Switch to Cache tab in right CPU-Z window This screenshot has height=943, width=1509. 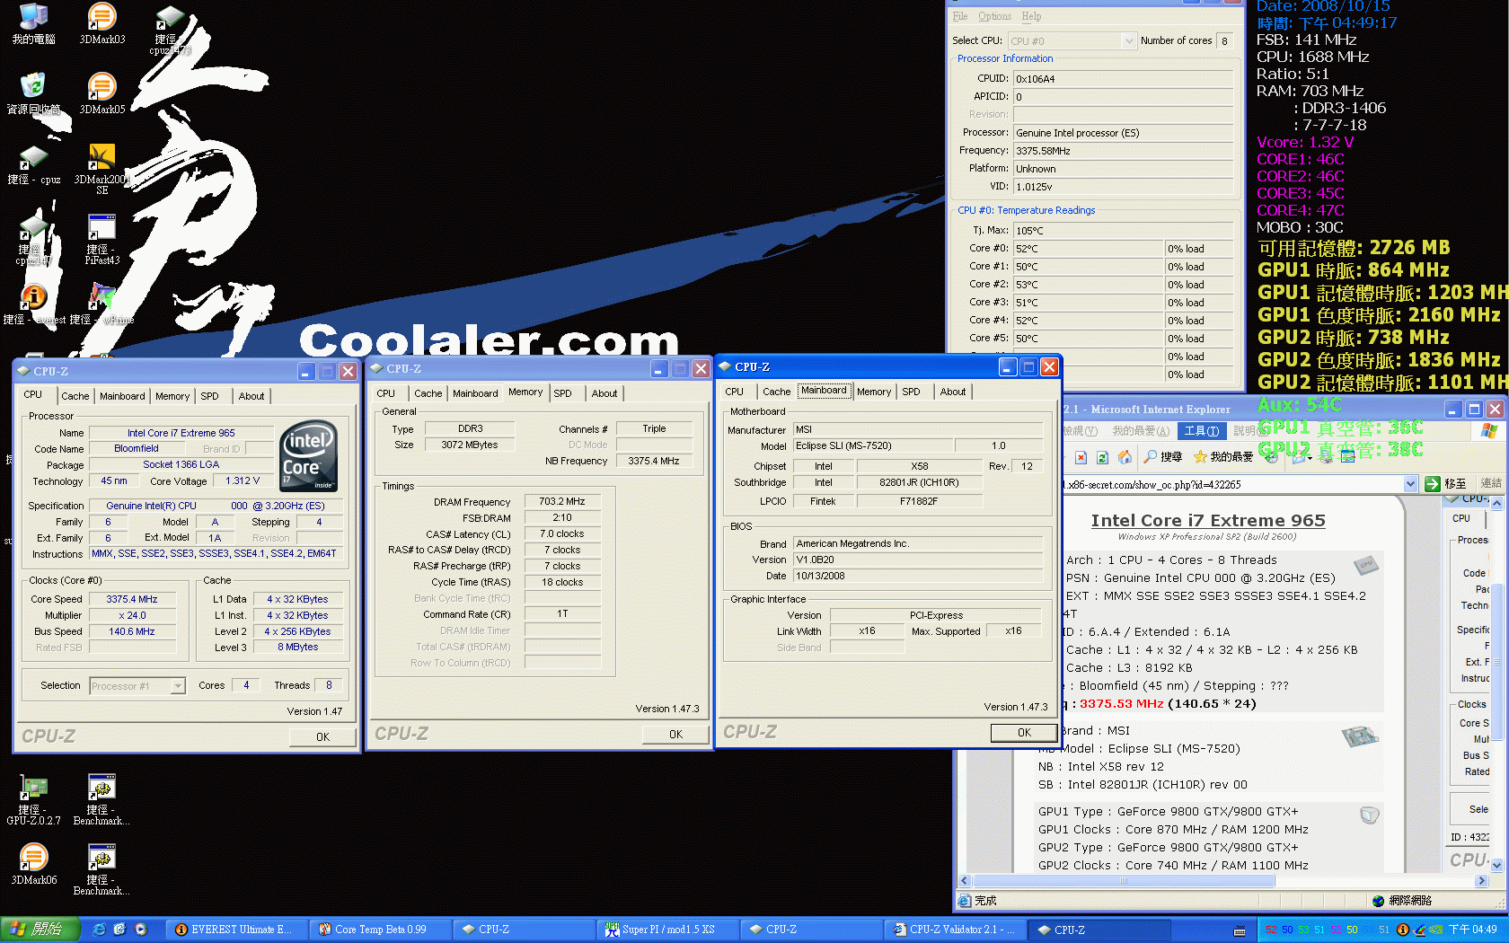click(777, 392)
